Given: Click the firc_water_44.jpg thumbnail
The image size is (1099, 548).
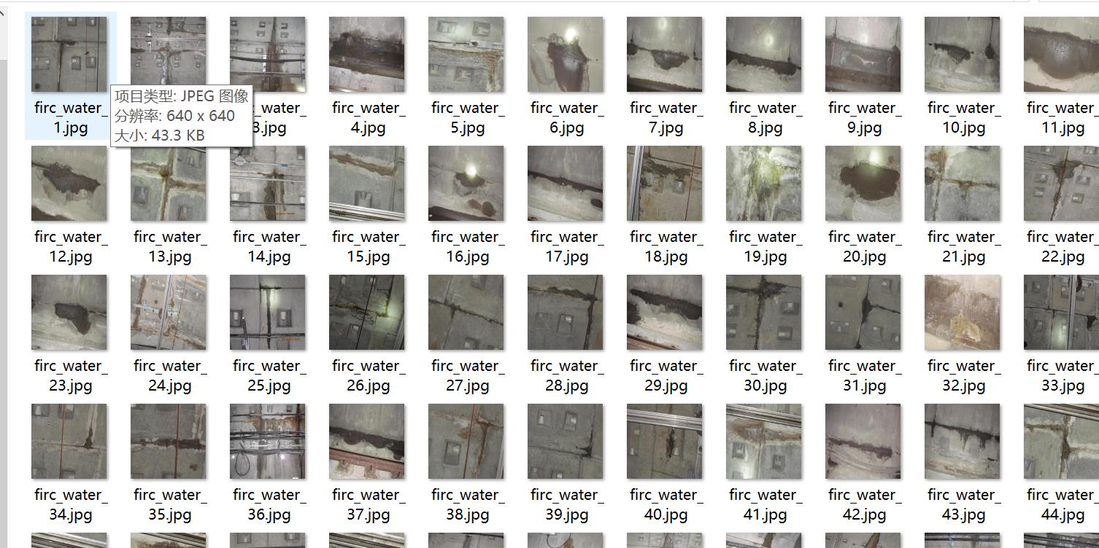Looking at the screenshot, I should (x=1061, y=442).
